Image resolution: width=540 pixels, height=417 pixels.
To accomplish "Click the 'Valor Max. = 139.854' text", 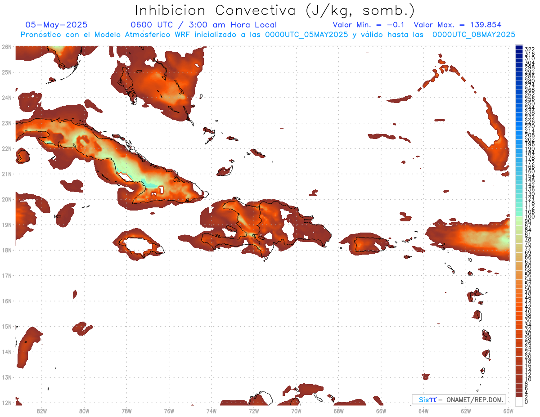I will click(x=458, y=25).
